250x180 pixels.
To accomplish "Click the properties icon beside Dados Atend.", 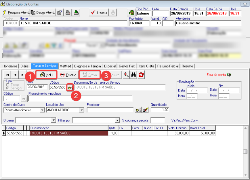I will coord(60,12).
